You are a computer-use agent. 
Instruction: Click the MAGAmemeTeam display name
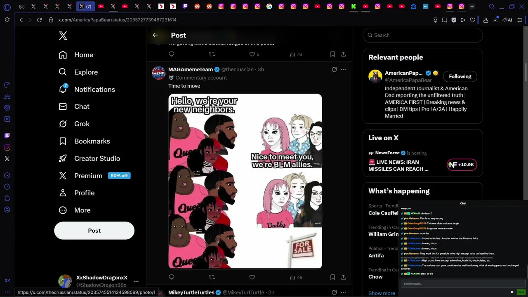(x=191, y=69)
